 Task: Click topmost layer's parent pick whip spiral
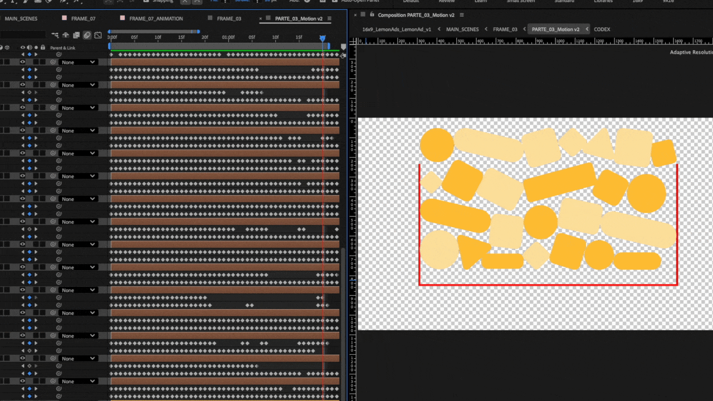53,62
